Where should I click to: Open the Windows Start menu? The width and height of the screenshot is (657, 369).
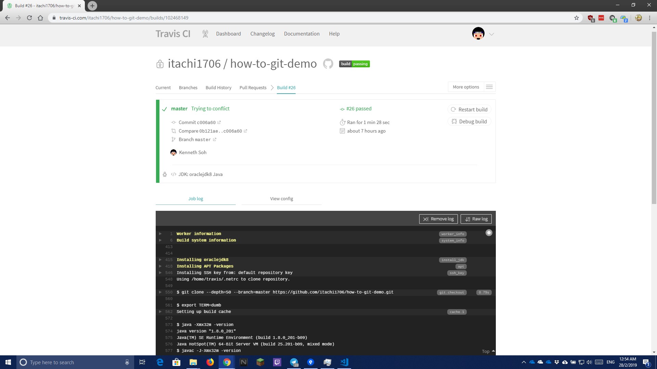pyautogui.click(x=8, y=362)
